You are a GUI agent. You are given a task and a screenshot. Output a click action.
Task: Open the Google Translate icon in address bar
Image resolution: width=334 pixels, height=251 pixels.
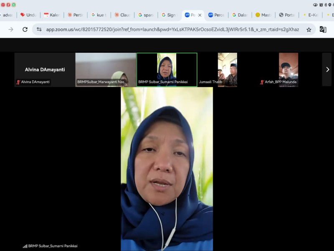coord(323,29)
